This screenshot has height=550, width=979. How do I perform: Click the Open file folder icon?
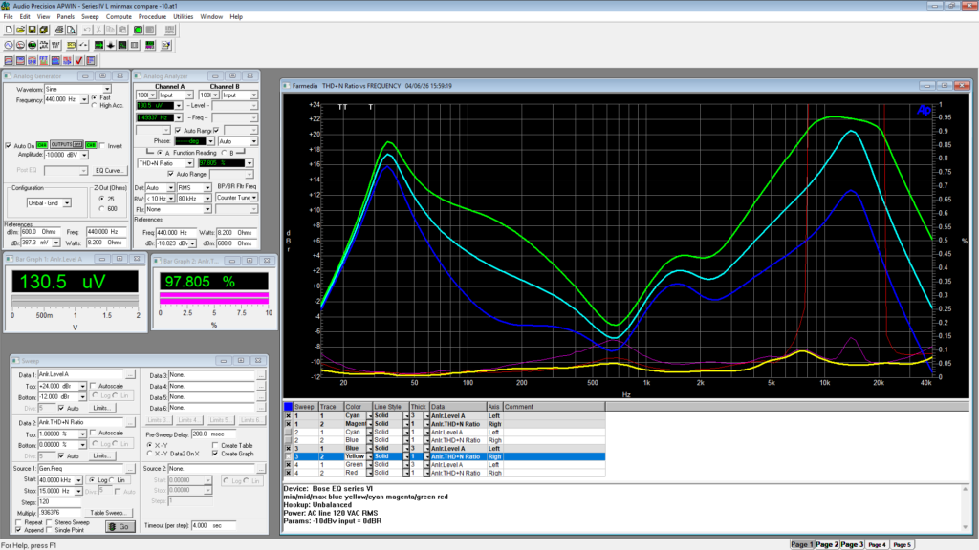pos(20,31)
